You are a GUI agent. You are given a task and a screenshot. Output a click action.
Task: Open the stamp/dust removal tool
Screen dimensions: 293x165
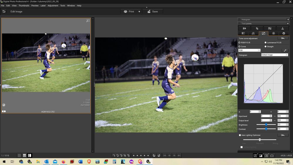tap(282, 28)
